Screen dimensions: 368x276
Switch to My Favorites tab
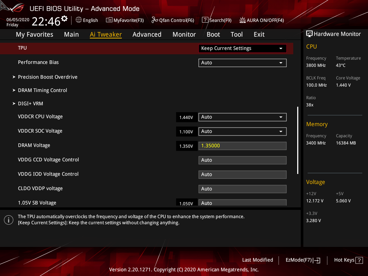coord(34,34)
